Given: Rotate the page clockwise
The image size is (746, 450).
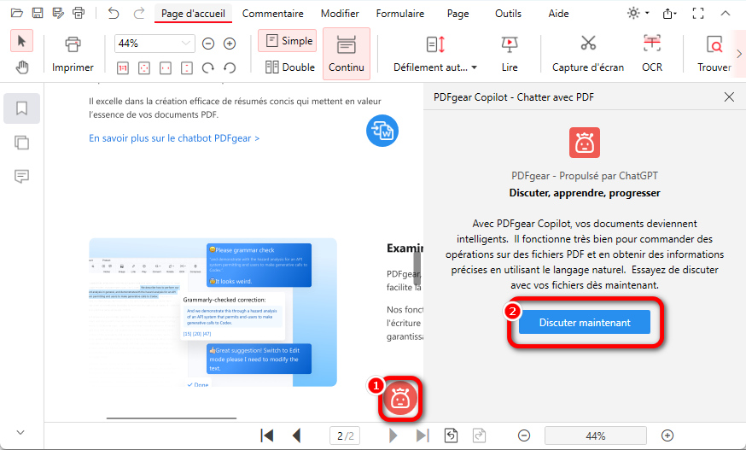Looking at the screenshot, I should click(208, 68).
